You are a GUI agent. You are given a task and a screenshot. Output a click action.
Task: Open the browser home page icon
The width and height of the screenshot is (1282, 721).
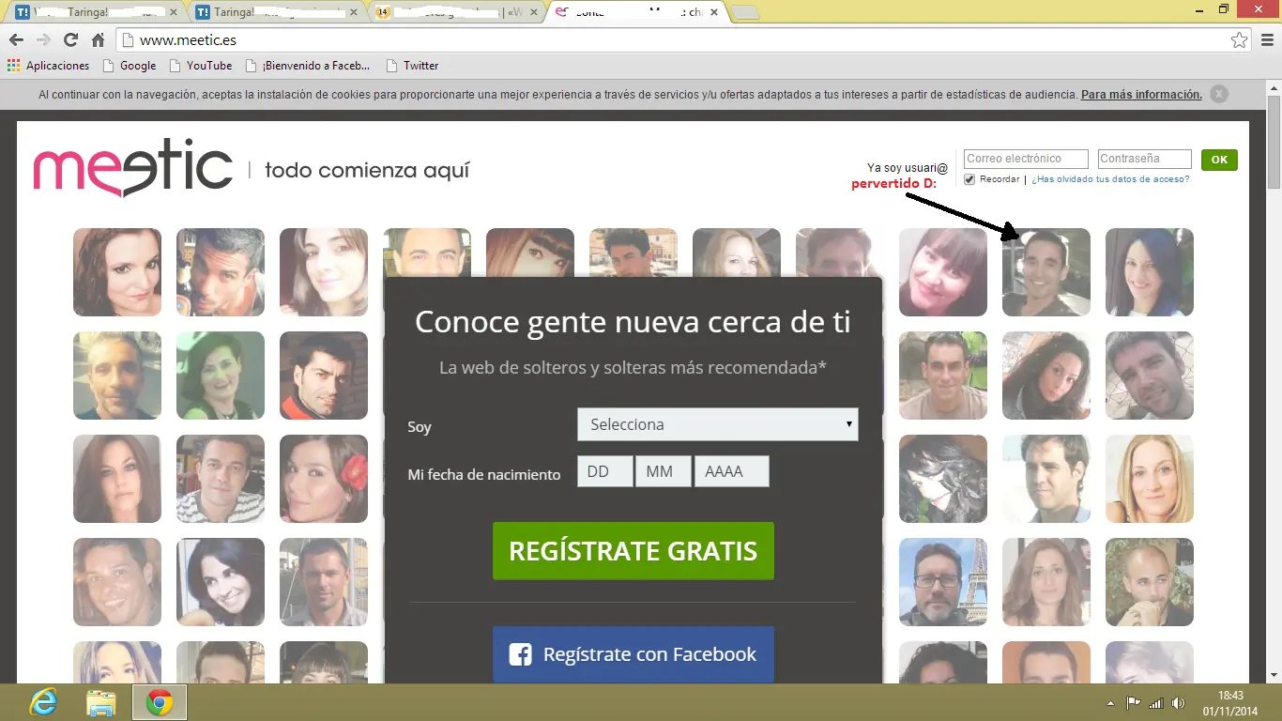(x=98, y=40)
